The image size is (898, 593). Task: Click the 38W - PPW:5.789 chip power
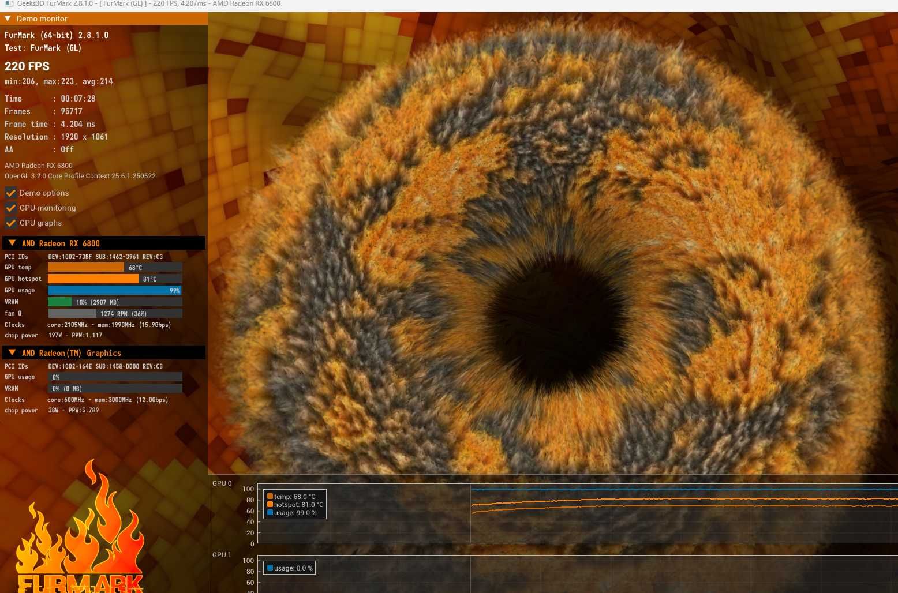(x=73, y=410)
